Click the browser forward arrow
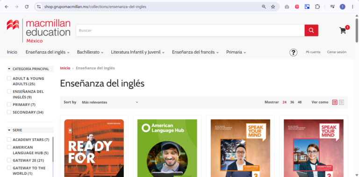Viewport: 359px width, 177px height. pyautogui.click(x=16, y=7)
